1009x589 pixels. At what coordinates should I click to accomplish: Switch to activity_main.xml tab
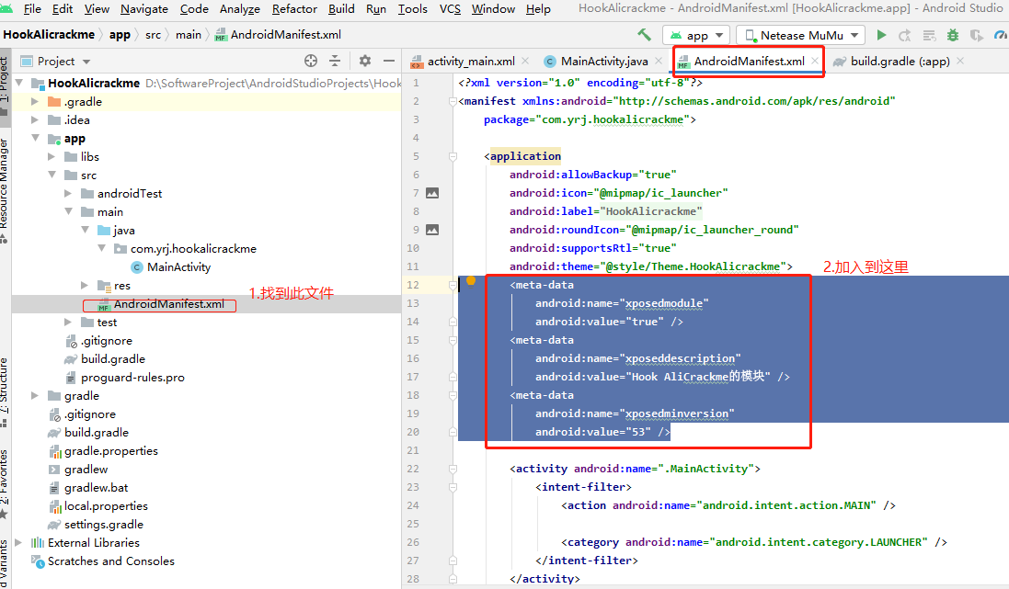[x=470, y=61]
